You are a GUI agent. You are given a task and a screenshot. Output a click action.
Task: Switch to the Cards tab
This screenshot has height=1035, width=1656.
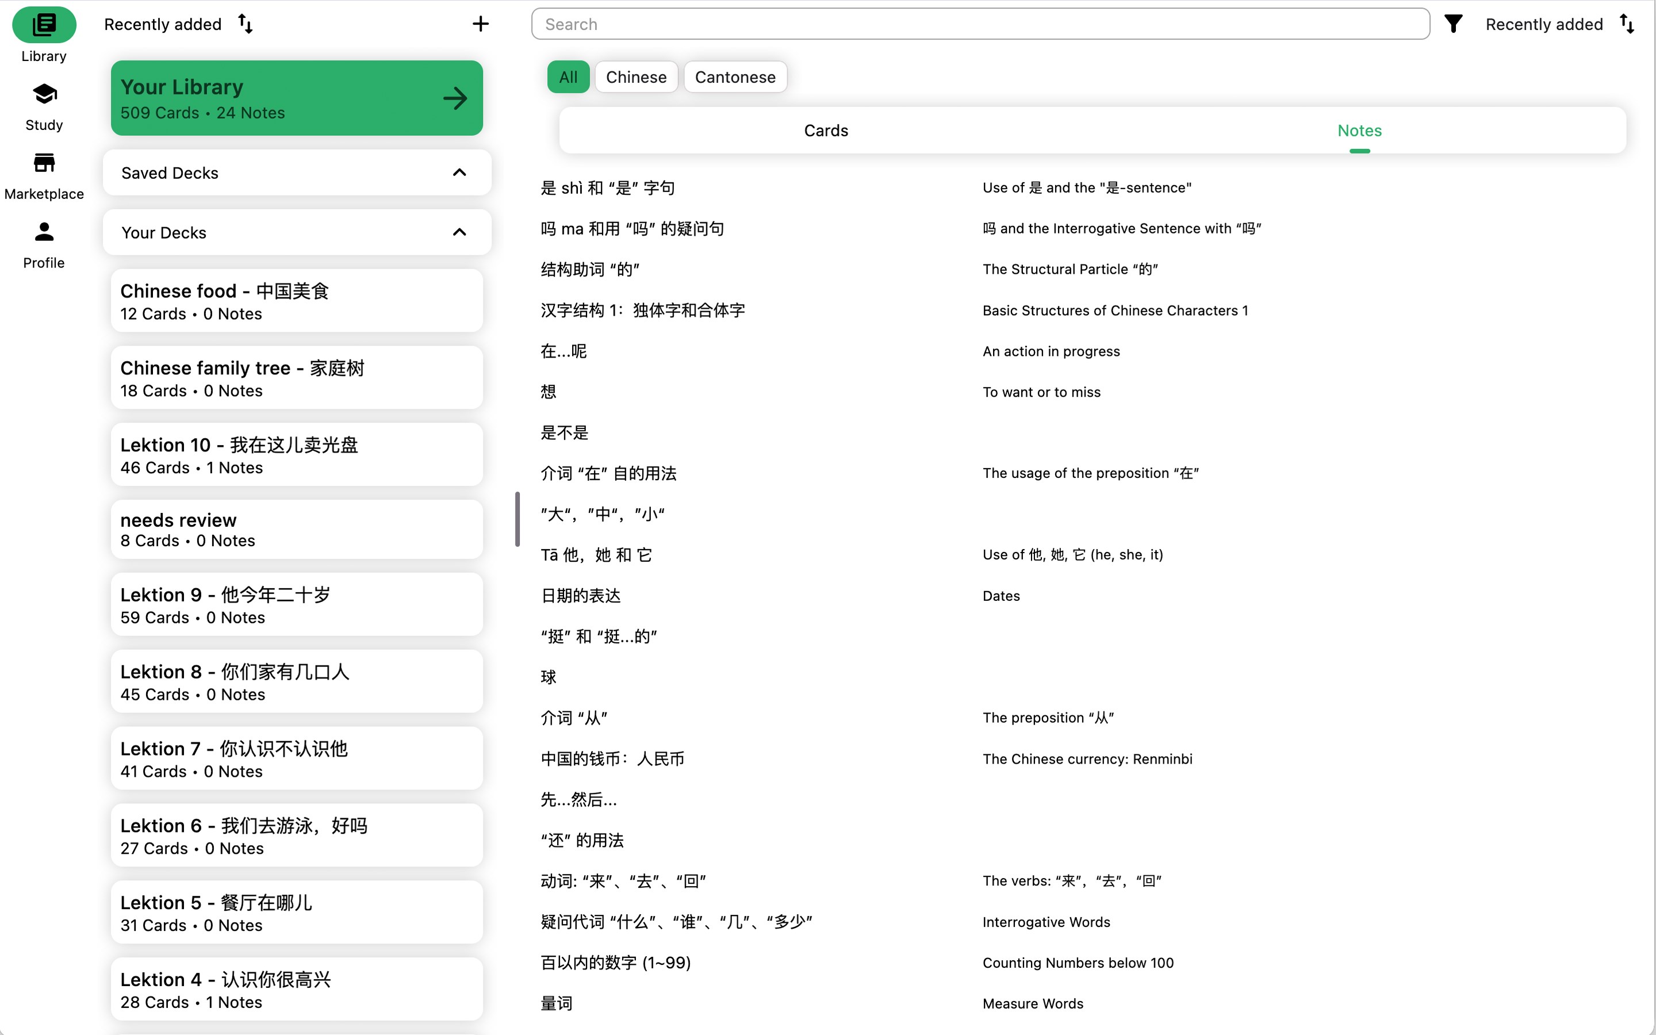point(826,131)
